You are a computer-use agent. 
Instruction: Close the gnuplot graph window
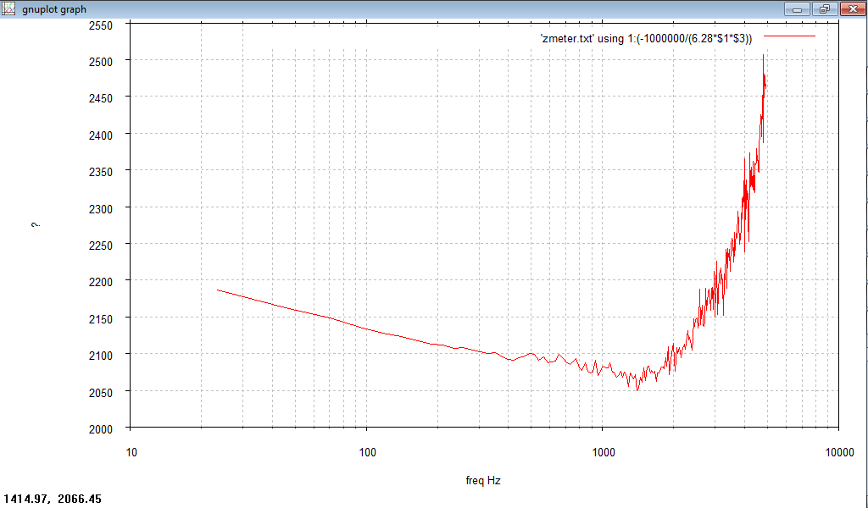click(853, 8)
